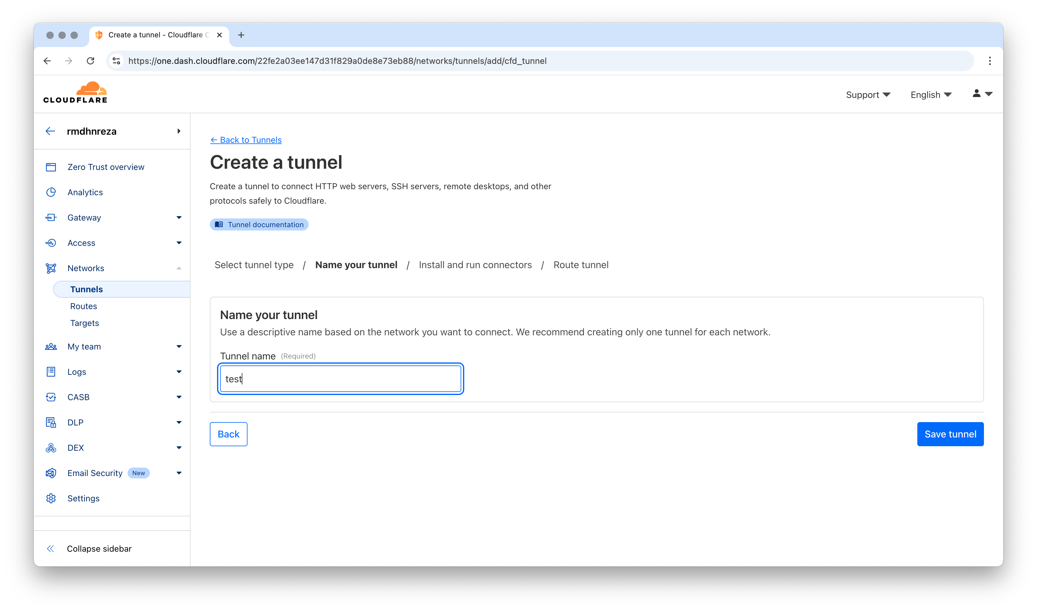Reload the page
Viewport: 1037px width, 611px height.
point(91,61)
